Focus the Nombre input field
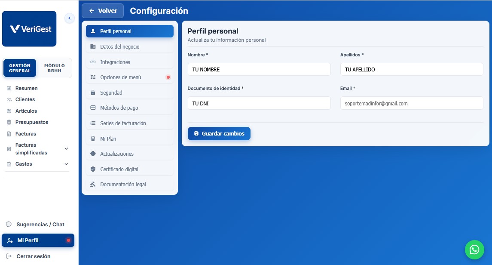 click(x=259, y=69)
